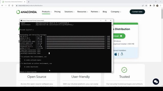Go back in the browser
Screen dimensions: 163x91
tap(2, 6)
